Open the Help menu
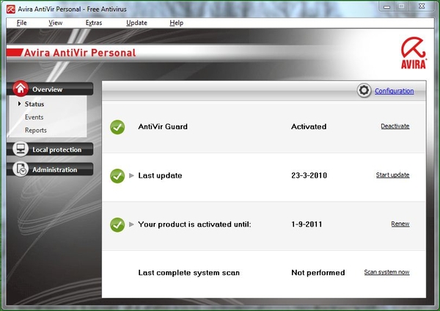Image resolution: width=440 pixels, height=311 pixels. click(x=176, y=23)
